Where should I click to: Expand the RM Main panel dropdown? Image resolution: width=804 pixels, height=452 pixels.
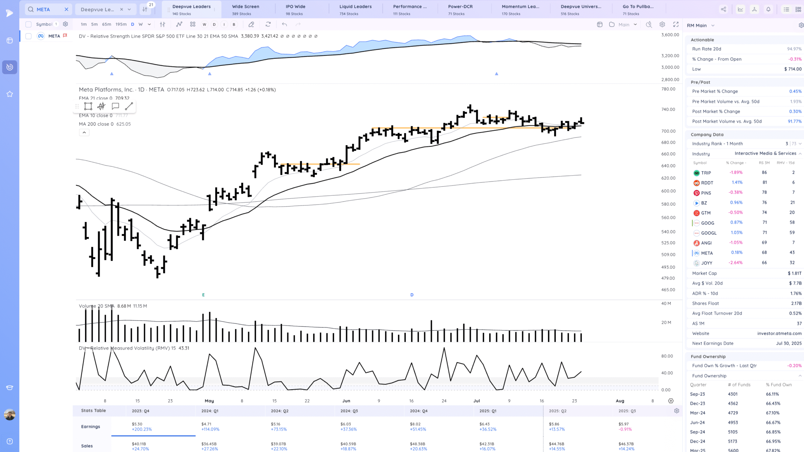(713, 25)
